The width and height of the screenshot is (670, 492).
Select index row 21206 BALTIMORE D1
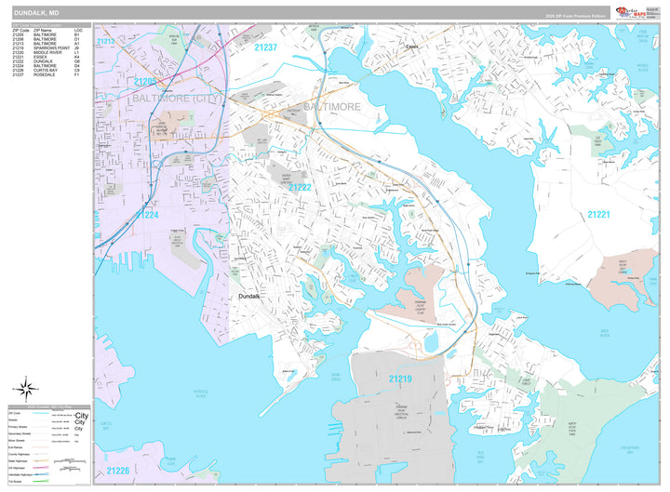pos(47,39)
